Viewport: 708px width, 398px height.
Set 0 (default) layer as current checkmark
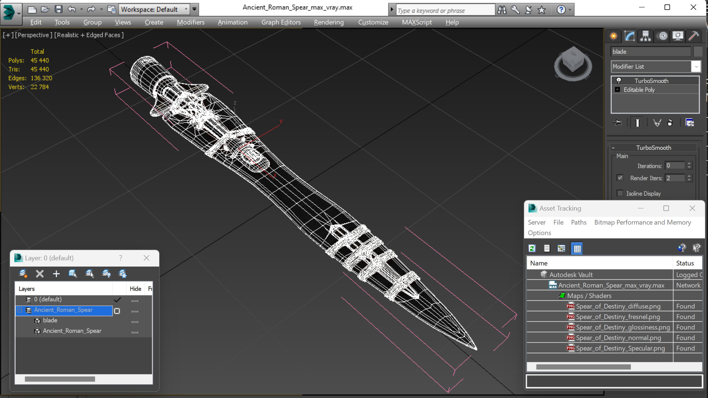[118, 300]
